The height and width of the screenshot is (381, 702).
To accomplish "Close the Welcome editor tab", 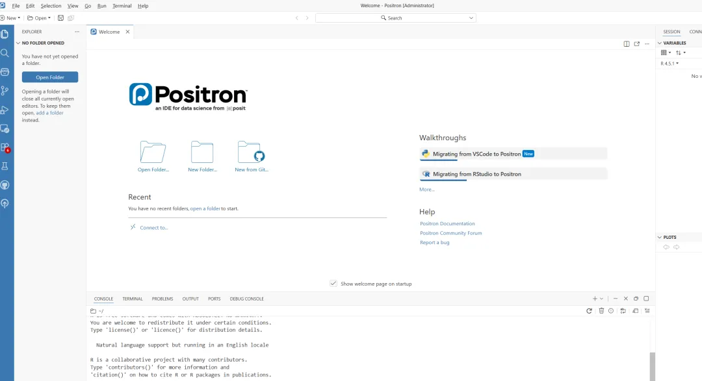I will click(127, 32).
